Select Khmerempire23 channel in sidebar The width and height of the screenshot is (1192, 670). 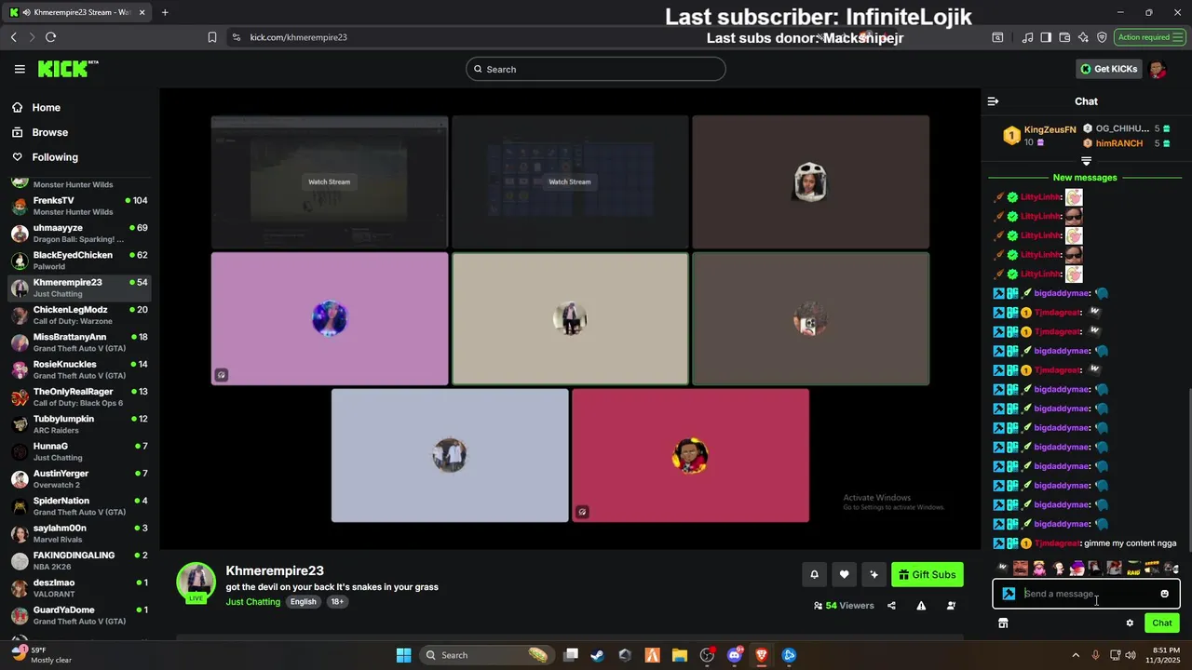point(79,288)
